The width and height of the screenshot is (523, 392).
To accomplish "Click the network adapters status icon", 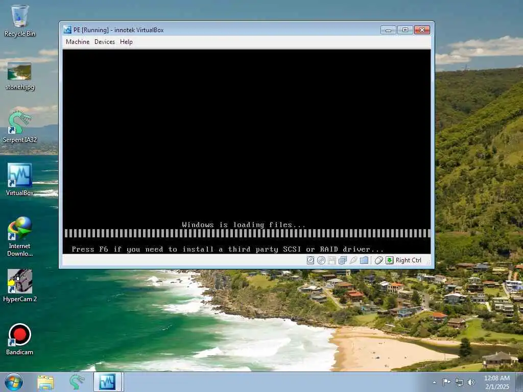I will (x=343, y=260).
